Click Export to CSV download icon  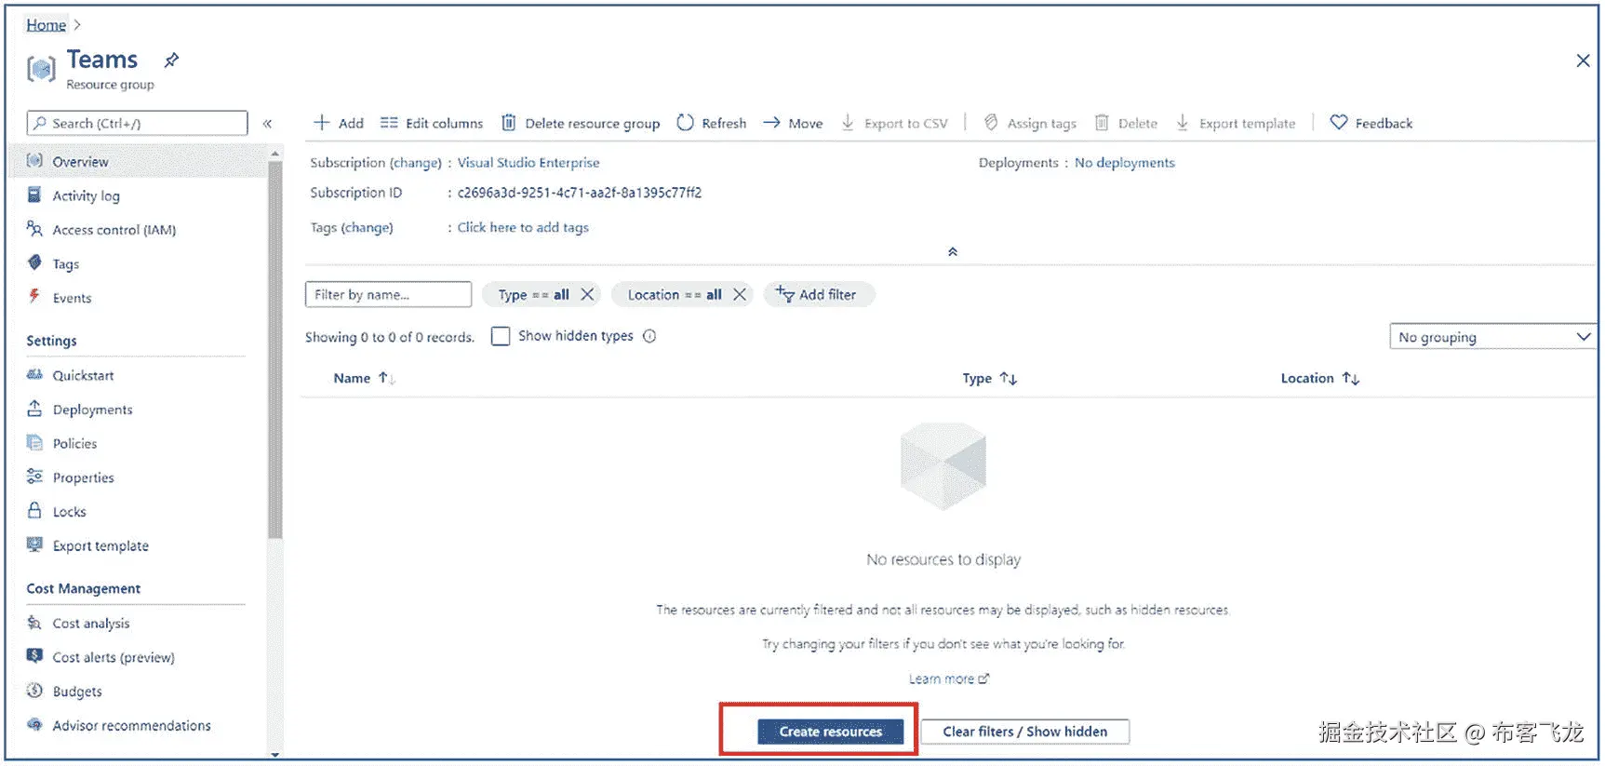pos(848,123)
